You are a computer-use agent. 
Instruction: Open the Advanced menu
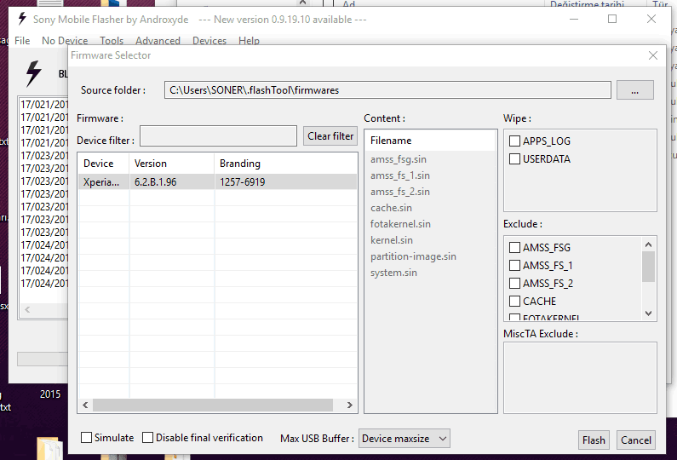158,41
